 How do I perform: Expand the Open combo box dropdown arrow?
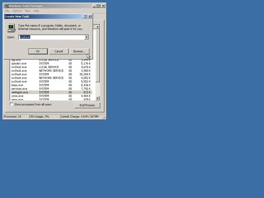[x=86, y=37]
